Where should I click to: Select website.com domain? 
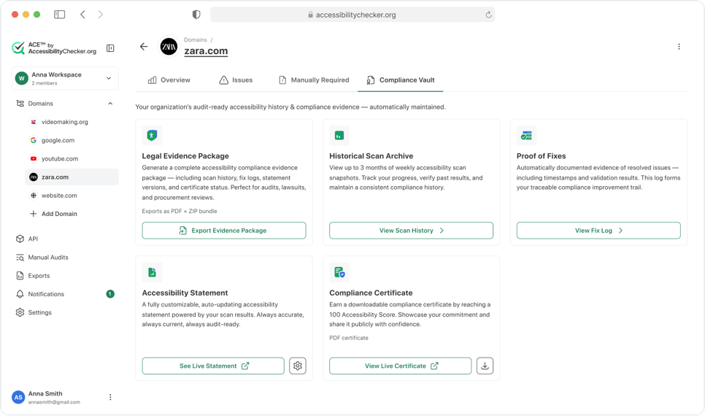tap(72, 195)
